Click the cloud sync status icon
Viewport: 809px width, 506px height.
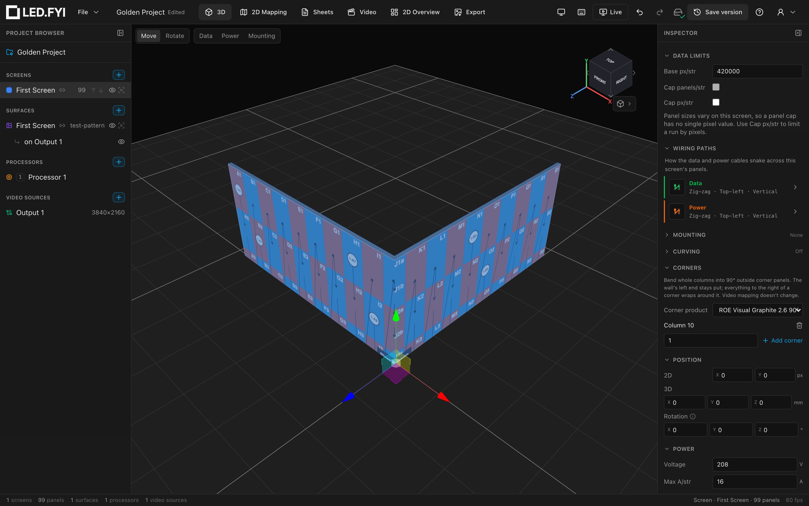[x=678, y=12]
